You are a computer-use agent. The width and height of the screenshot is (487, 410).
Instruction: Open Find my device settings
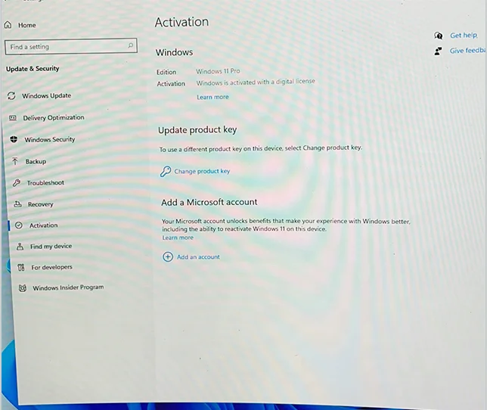(51, 247)
